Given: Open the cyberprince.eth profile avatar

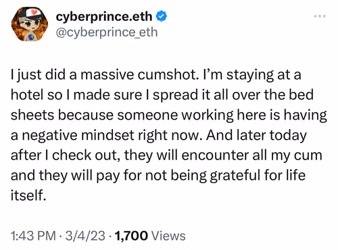Looking at the screenshot, I should pos(30,24).
